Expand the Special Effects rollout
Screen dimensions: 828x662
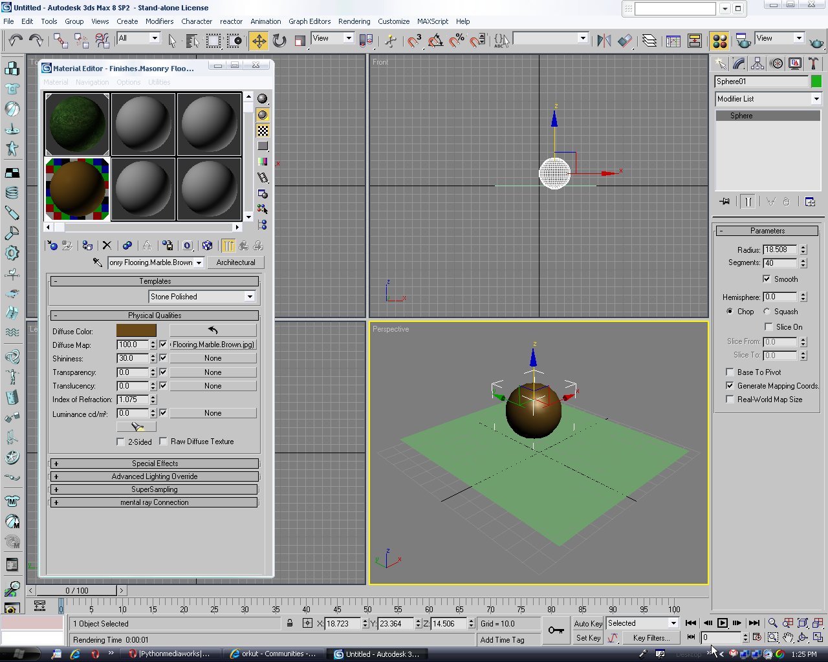(154, 463)
